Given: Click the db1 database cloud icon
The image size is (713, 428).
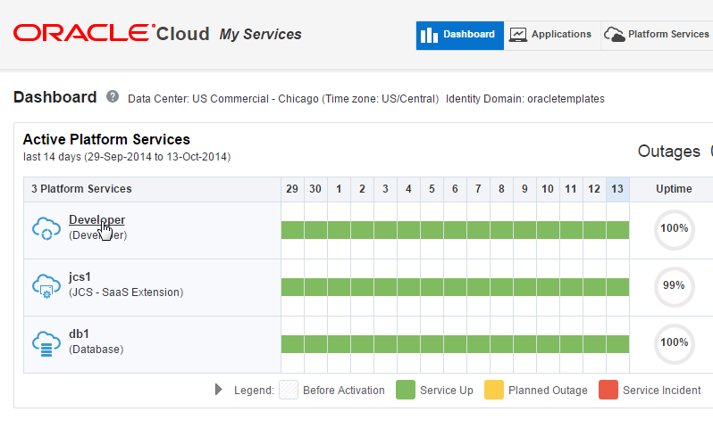Looking at the screenshot, I should click(x=46, y=342).
